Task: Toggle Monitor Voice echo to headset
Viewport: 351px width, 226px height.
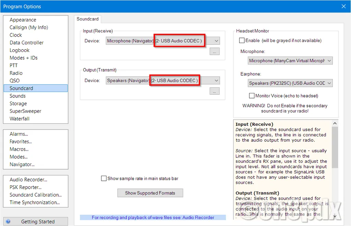Action: (252, 96)
